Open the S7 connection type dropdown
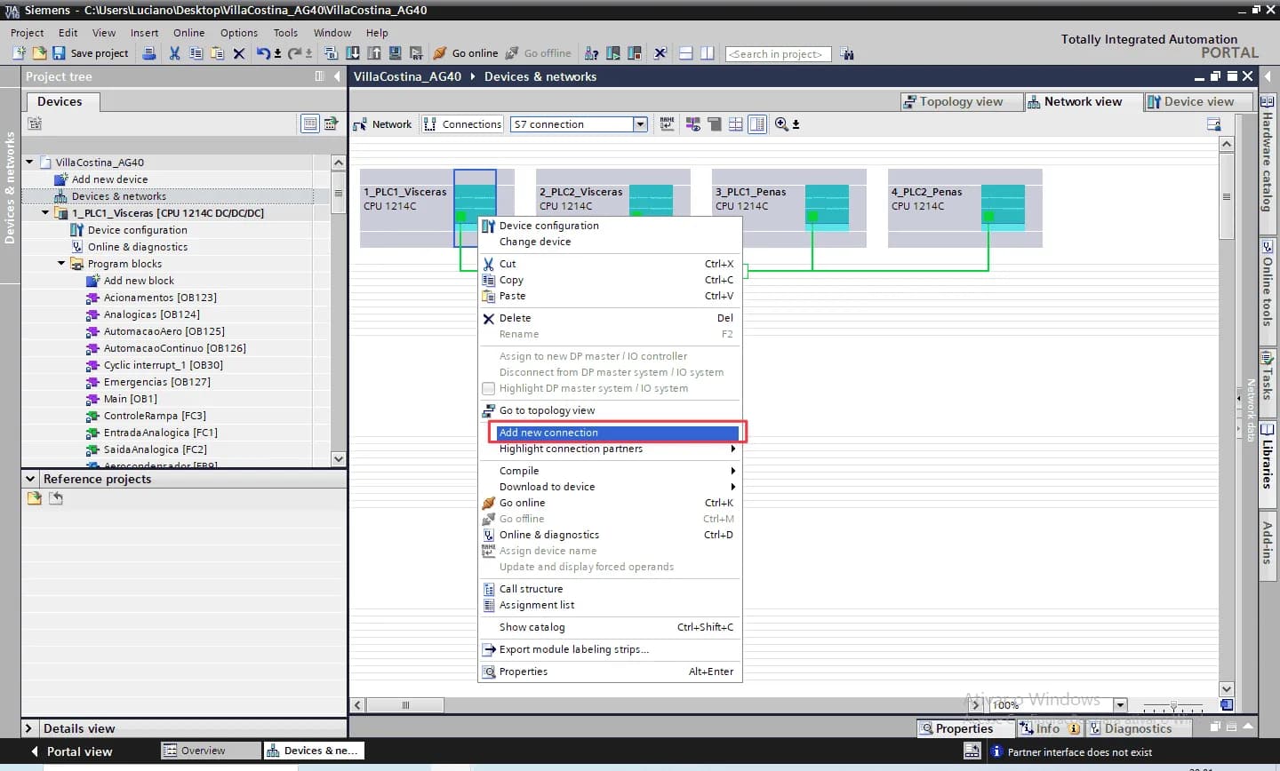This screenshot has height=771, width=1280. [x=640, y=124]
